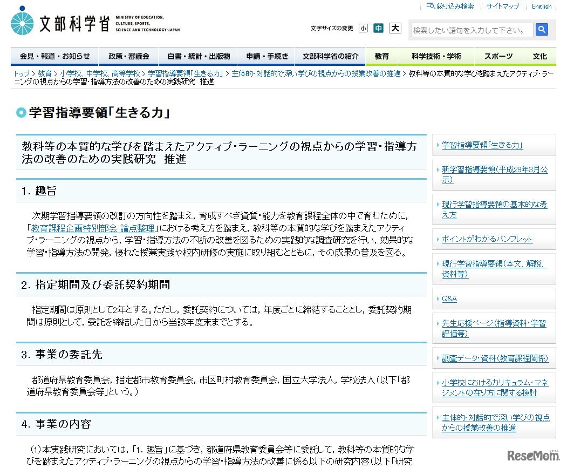The width and height of the screenshot is (567, 468).
Task: Open the スポーツ nav tab
Action: pyautogui.click(x=498, y=56)
